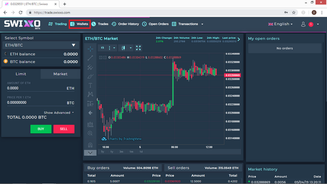Click the Amount of ETH input field
This screenshot has width=327, height=184.
tap(41, 88)
